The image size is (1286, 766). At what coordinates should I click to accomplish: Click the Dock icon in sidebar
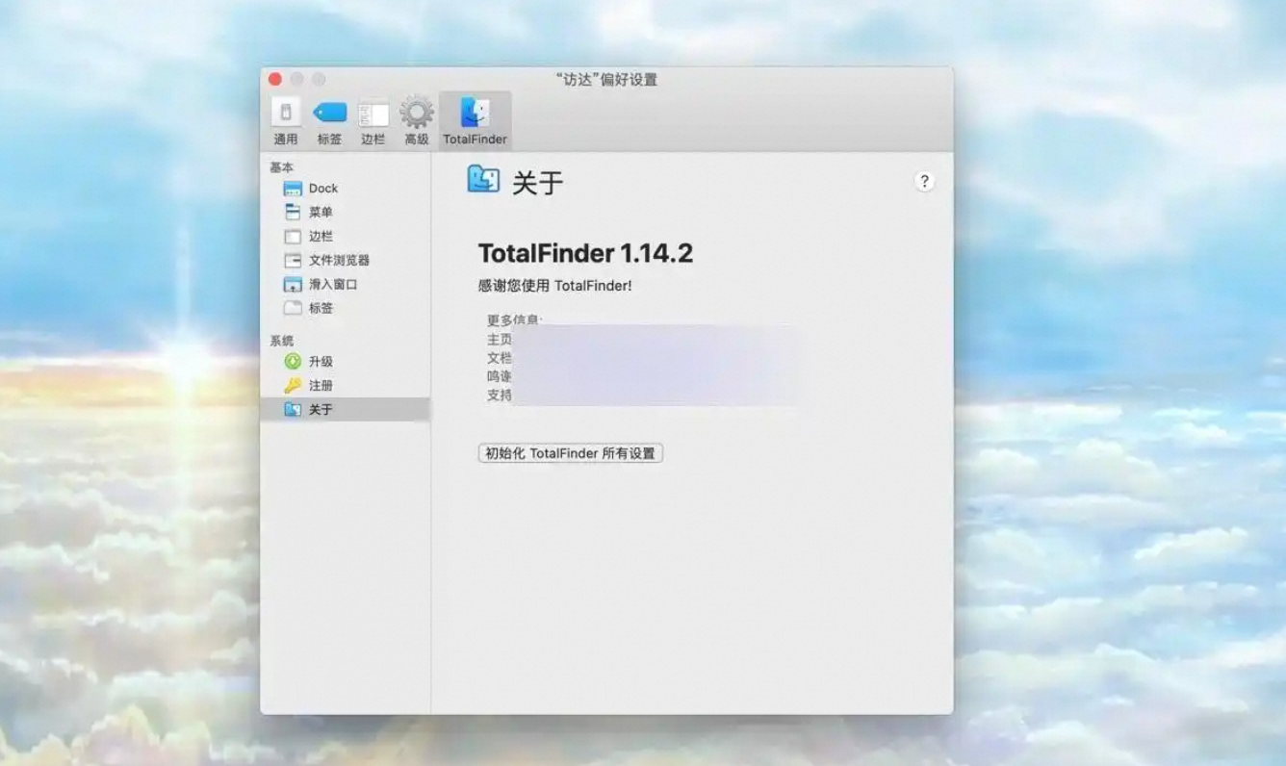point(293,189)
